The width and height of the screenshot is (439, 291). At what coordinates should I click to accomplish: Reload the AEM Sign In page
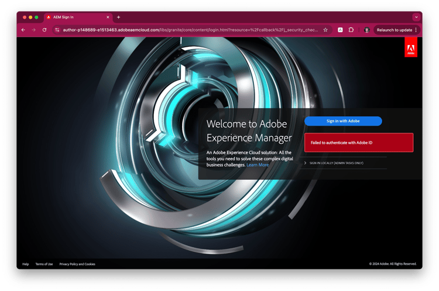point(44,30)
